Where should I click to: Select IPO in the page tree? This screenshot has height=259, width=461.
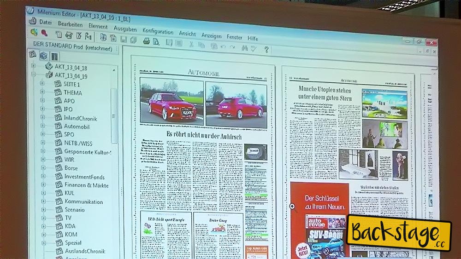point(68,109)
